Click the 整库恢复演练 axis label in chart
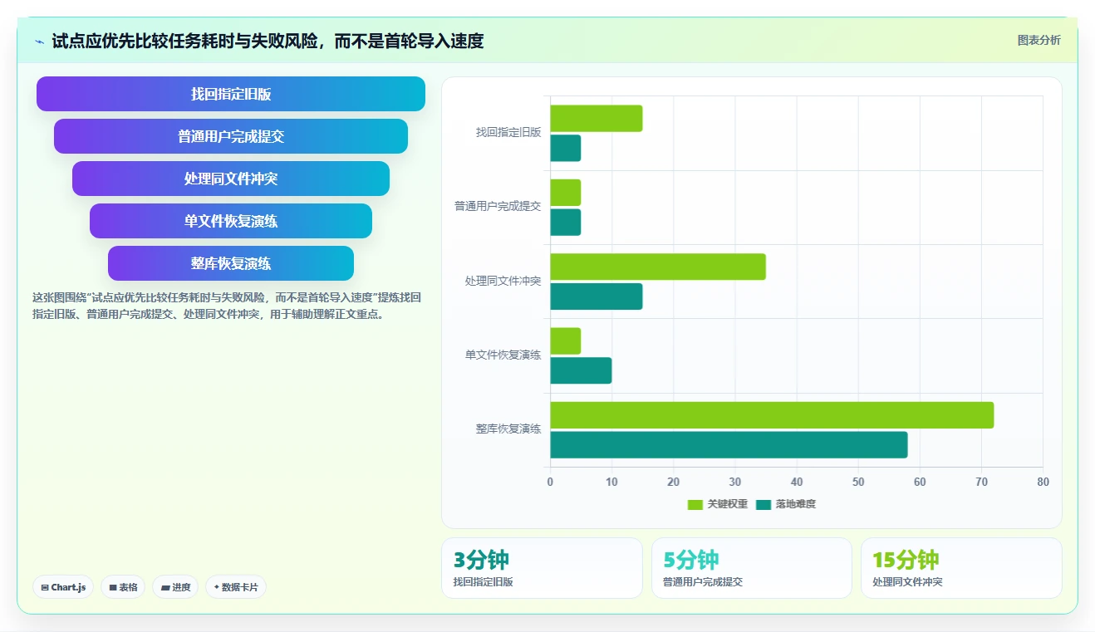Image resolution: width=1095 pixels, height=632 pixels. point(508,429)
